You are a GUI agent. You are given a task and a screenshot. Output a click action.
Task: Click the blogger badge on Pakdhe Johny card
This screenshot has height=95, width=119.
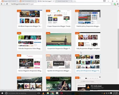pyautogui.click(x=77, y=11)
